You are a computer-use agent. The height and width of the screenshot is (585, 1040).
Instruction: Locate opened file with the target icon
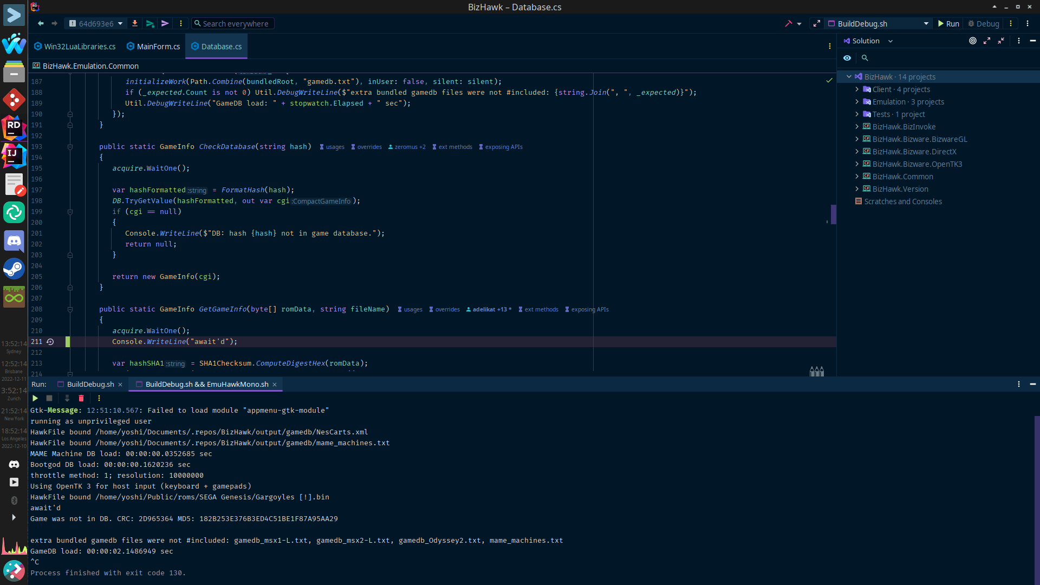tap(972, 41)
